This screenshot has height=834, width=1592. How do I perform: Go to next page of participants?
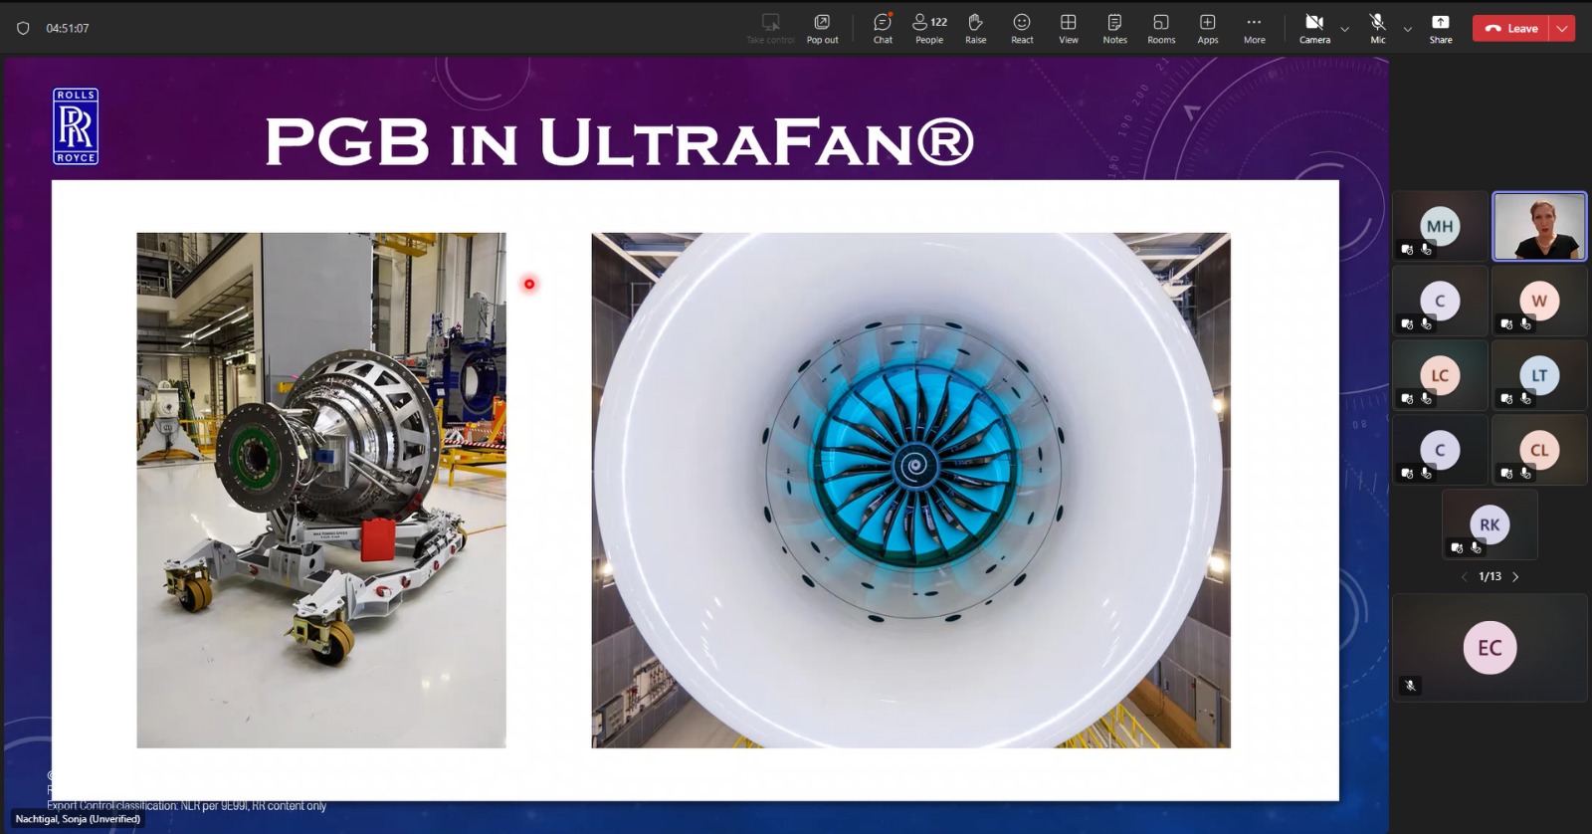click(1515, 576)
